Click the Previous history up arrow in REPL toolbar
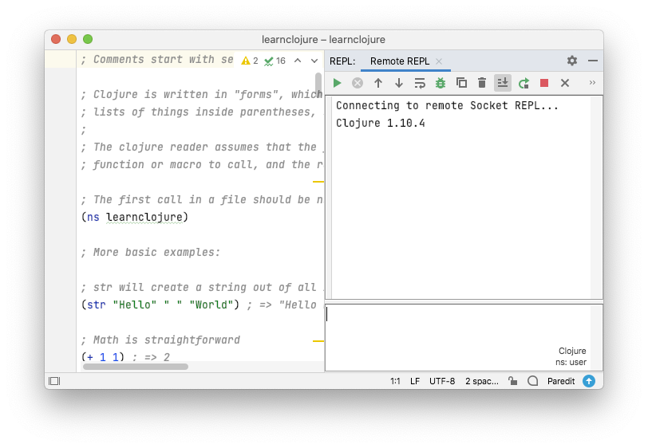The image size is (648, 448). point(378,83)
